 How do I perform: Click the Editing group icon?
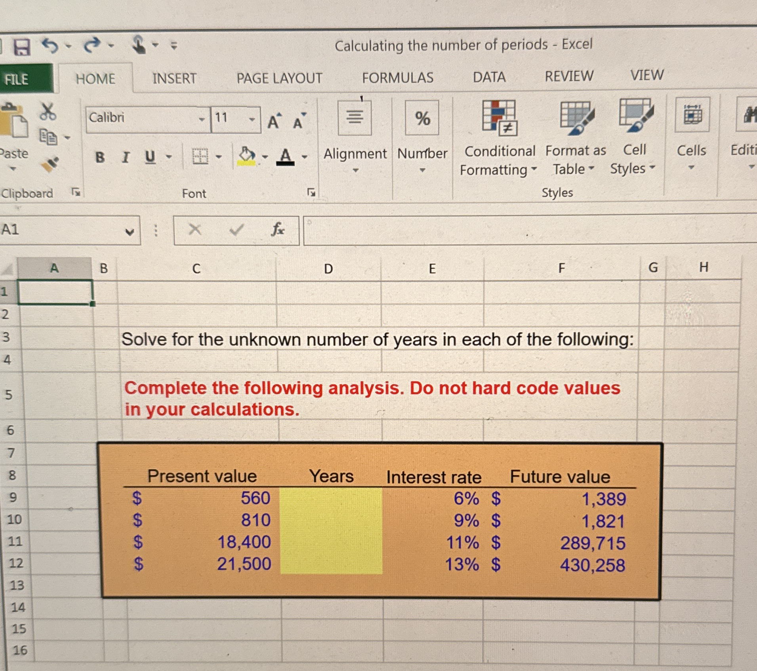(747, 115)
